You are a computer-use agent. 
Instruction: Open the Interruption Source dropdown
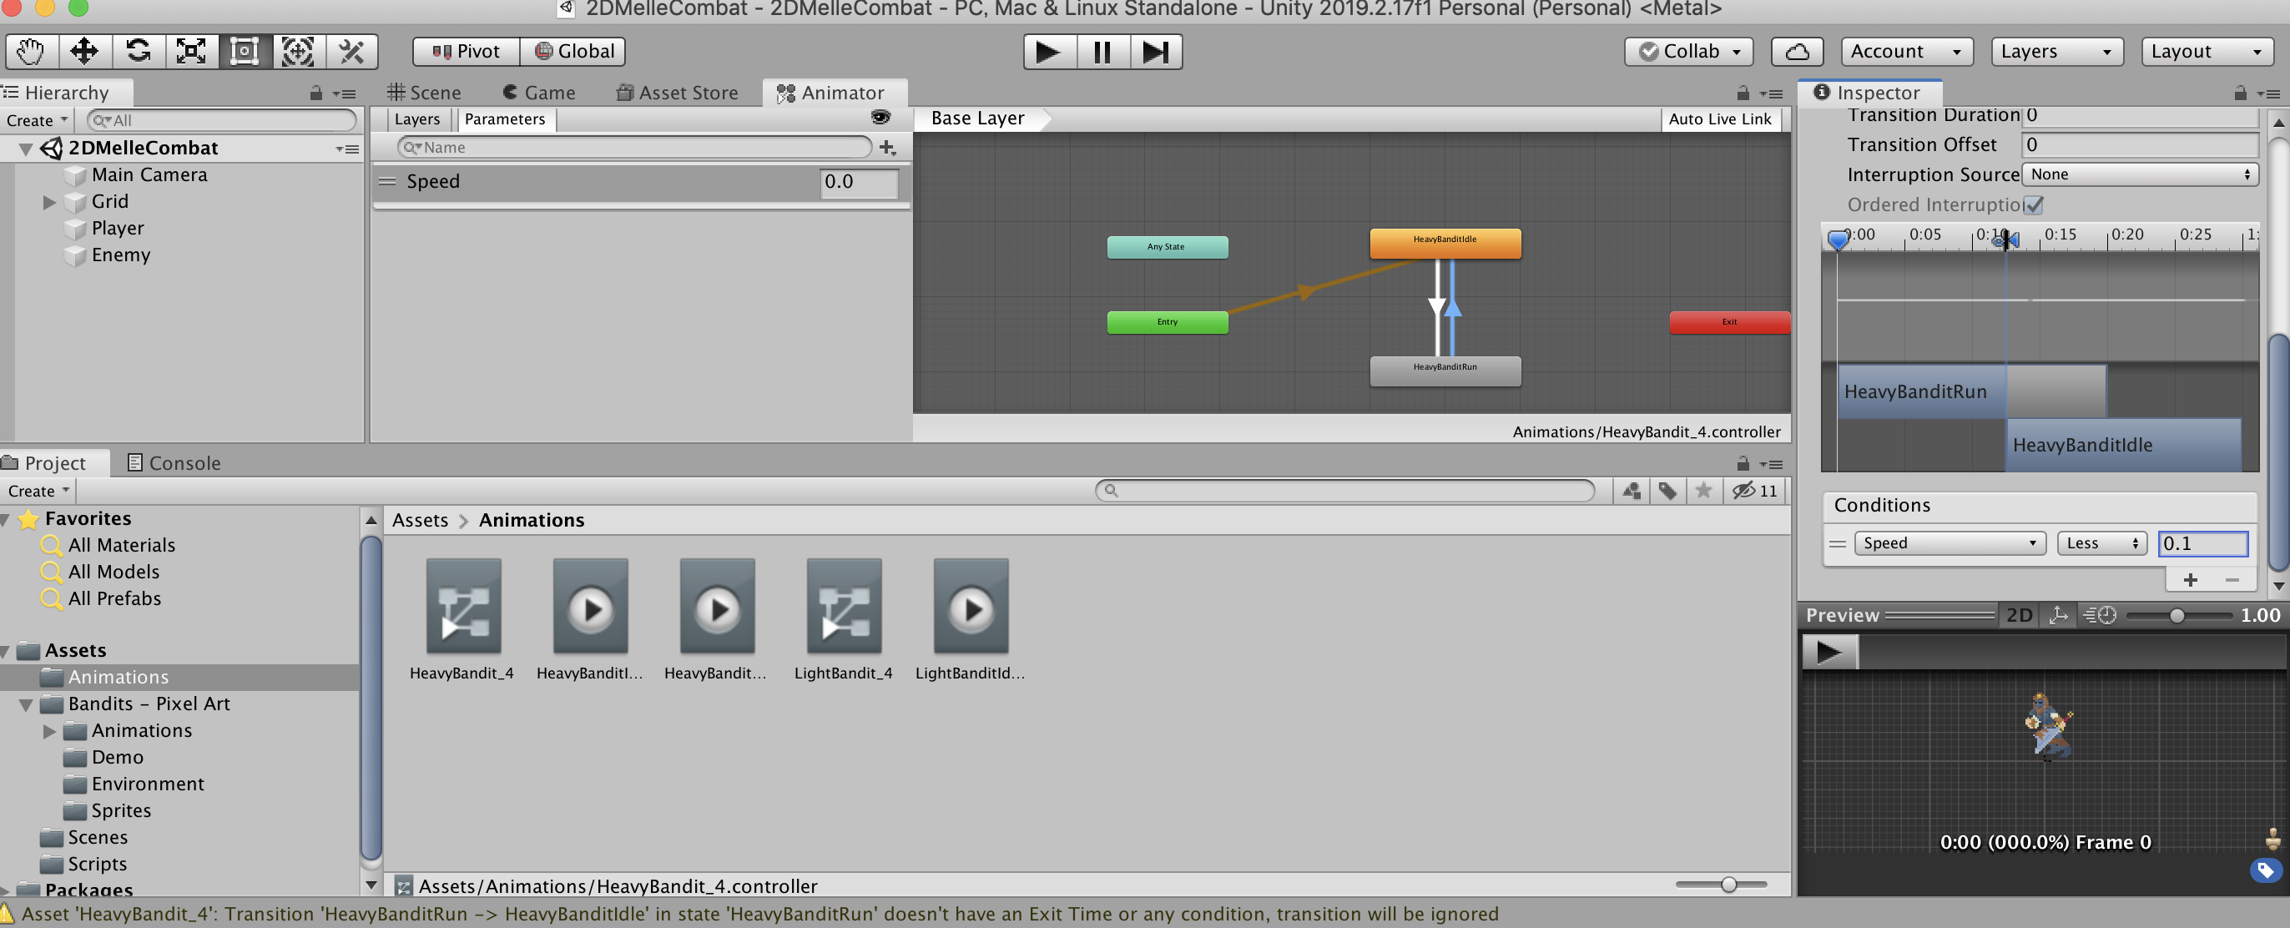pyautogui.click(x=2139, y=174)
